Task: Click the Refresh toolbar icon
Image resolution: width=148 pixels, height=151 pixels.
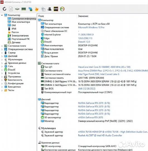Action: (4, 9)
